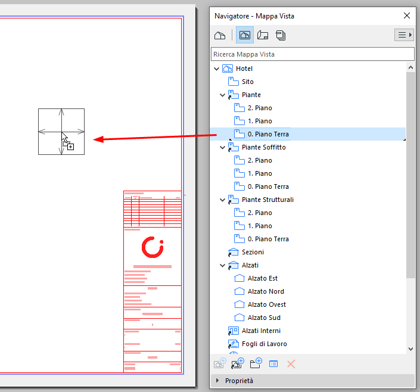
Task: Click the navigator scroll up arrow
Action: tap(410, 67)
